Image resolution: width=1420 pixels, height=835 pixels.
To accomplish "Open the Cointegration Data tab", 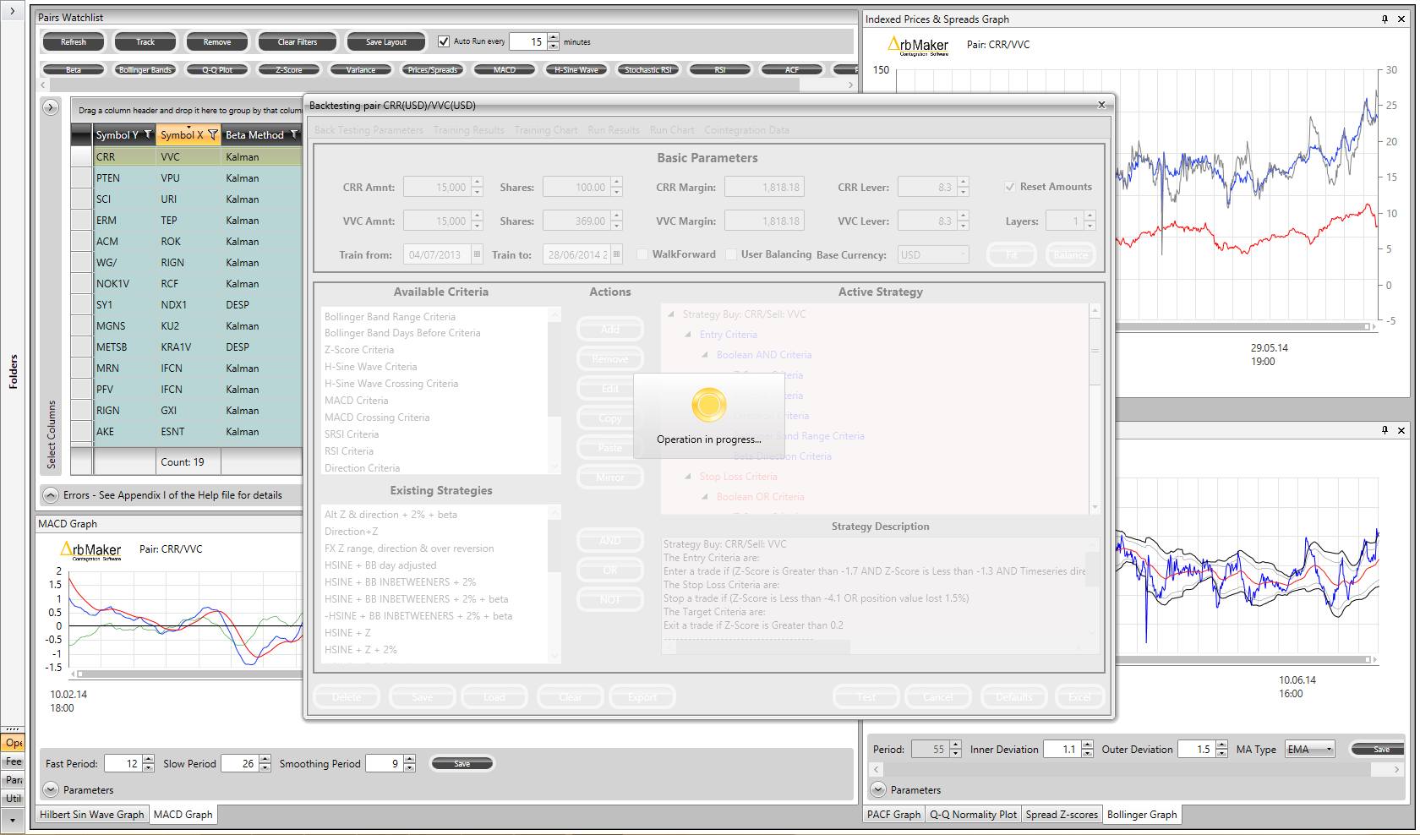I will pyautogui.click(x=747, y=130).
